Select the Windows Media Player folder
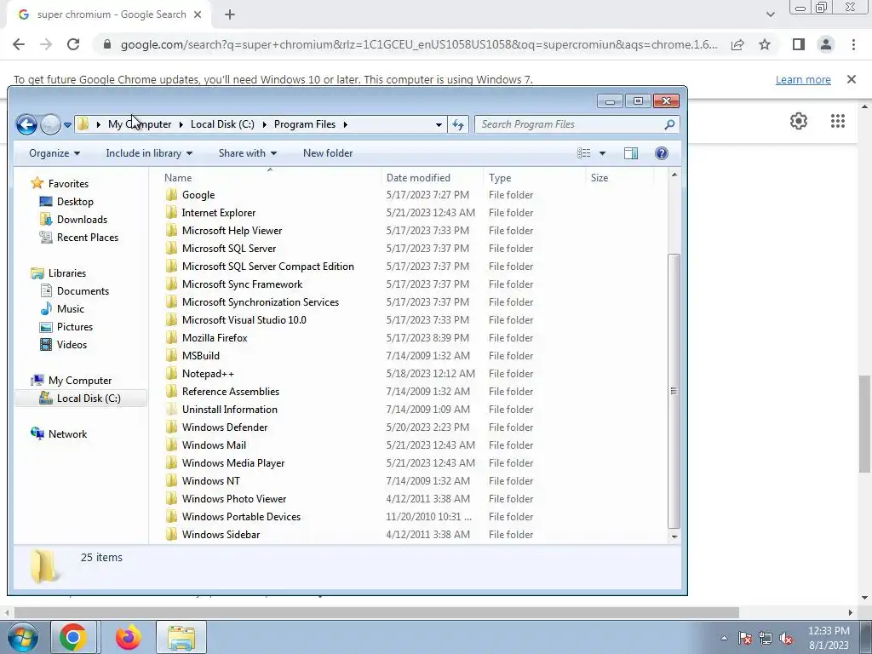This screenshot has height=654, width=872. point(233,463)
